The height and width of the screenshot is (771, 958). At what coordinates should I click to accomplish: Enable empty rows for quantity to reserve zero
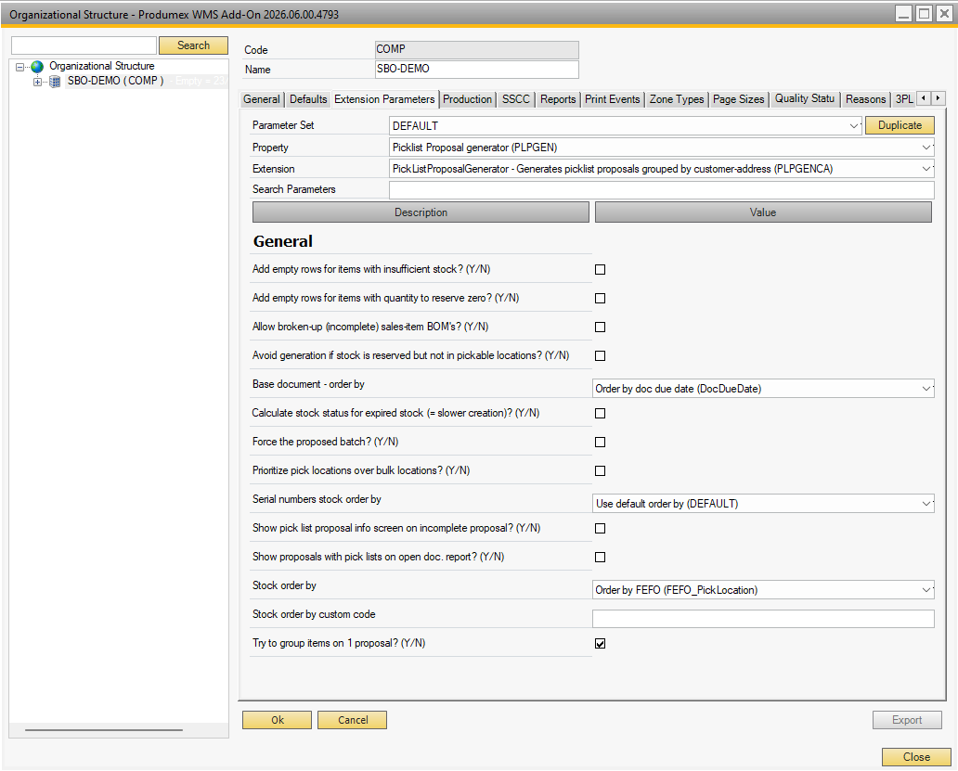click(x=600, y=298)
